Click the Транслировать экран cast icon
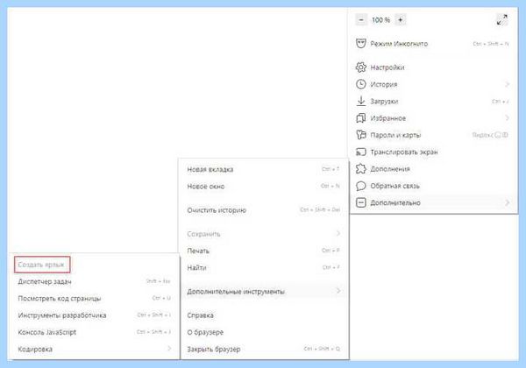The height and width of the screenshot is (368, 526). [x=361, y=152]
